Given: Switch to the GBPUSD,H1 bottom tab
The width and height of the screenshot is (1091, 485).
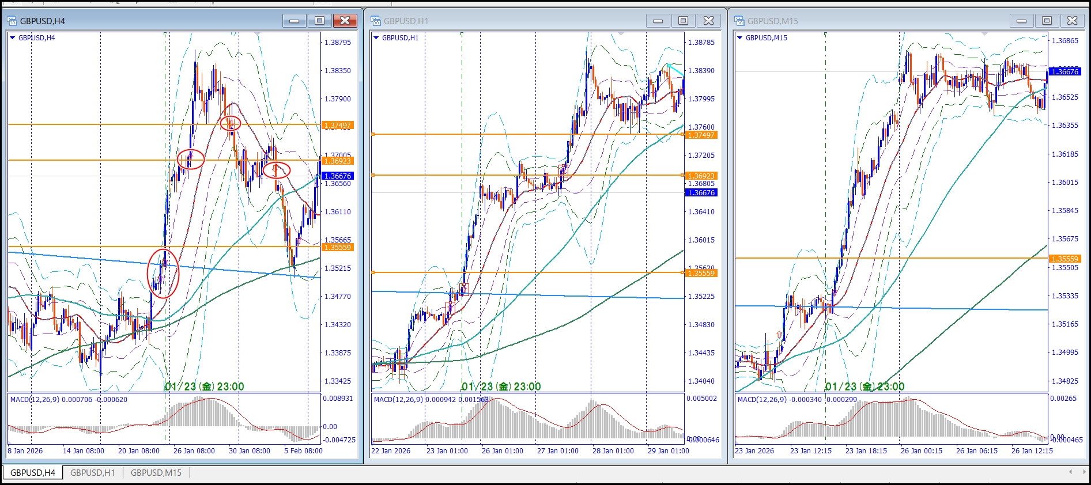Looking at the screenshot, I should (x=92, y=473).
